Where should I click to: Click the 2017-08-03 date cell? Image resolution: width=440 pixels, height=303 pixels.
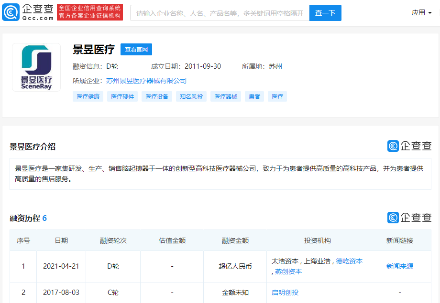pyautogui.click(x=61, y=293)
